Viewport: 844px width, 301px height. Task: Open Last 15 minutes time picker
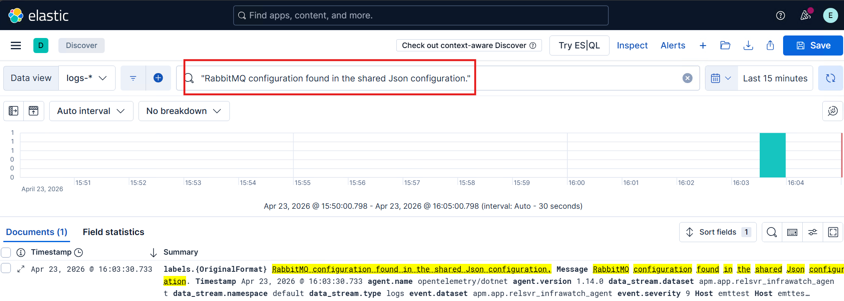pos(775,78)
